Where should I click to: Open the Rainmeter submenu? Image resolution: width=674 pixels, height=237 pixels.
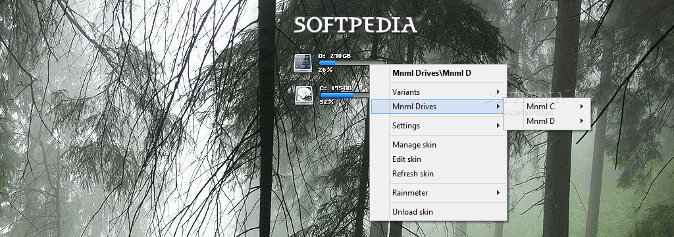coord(438,193)
